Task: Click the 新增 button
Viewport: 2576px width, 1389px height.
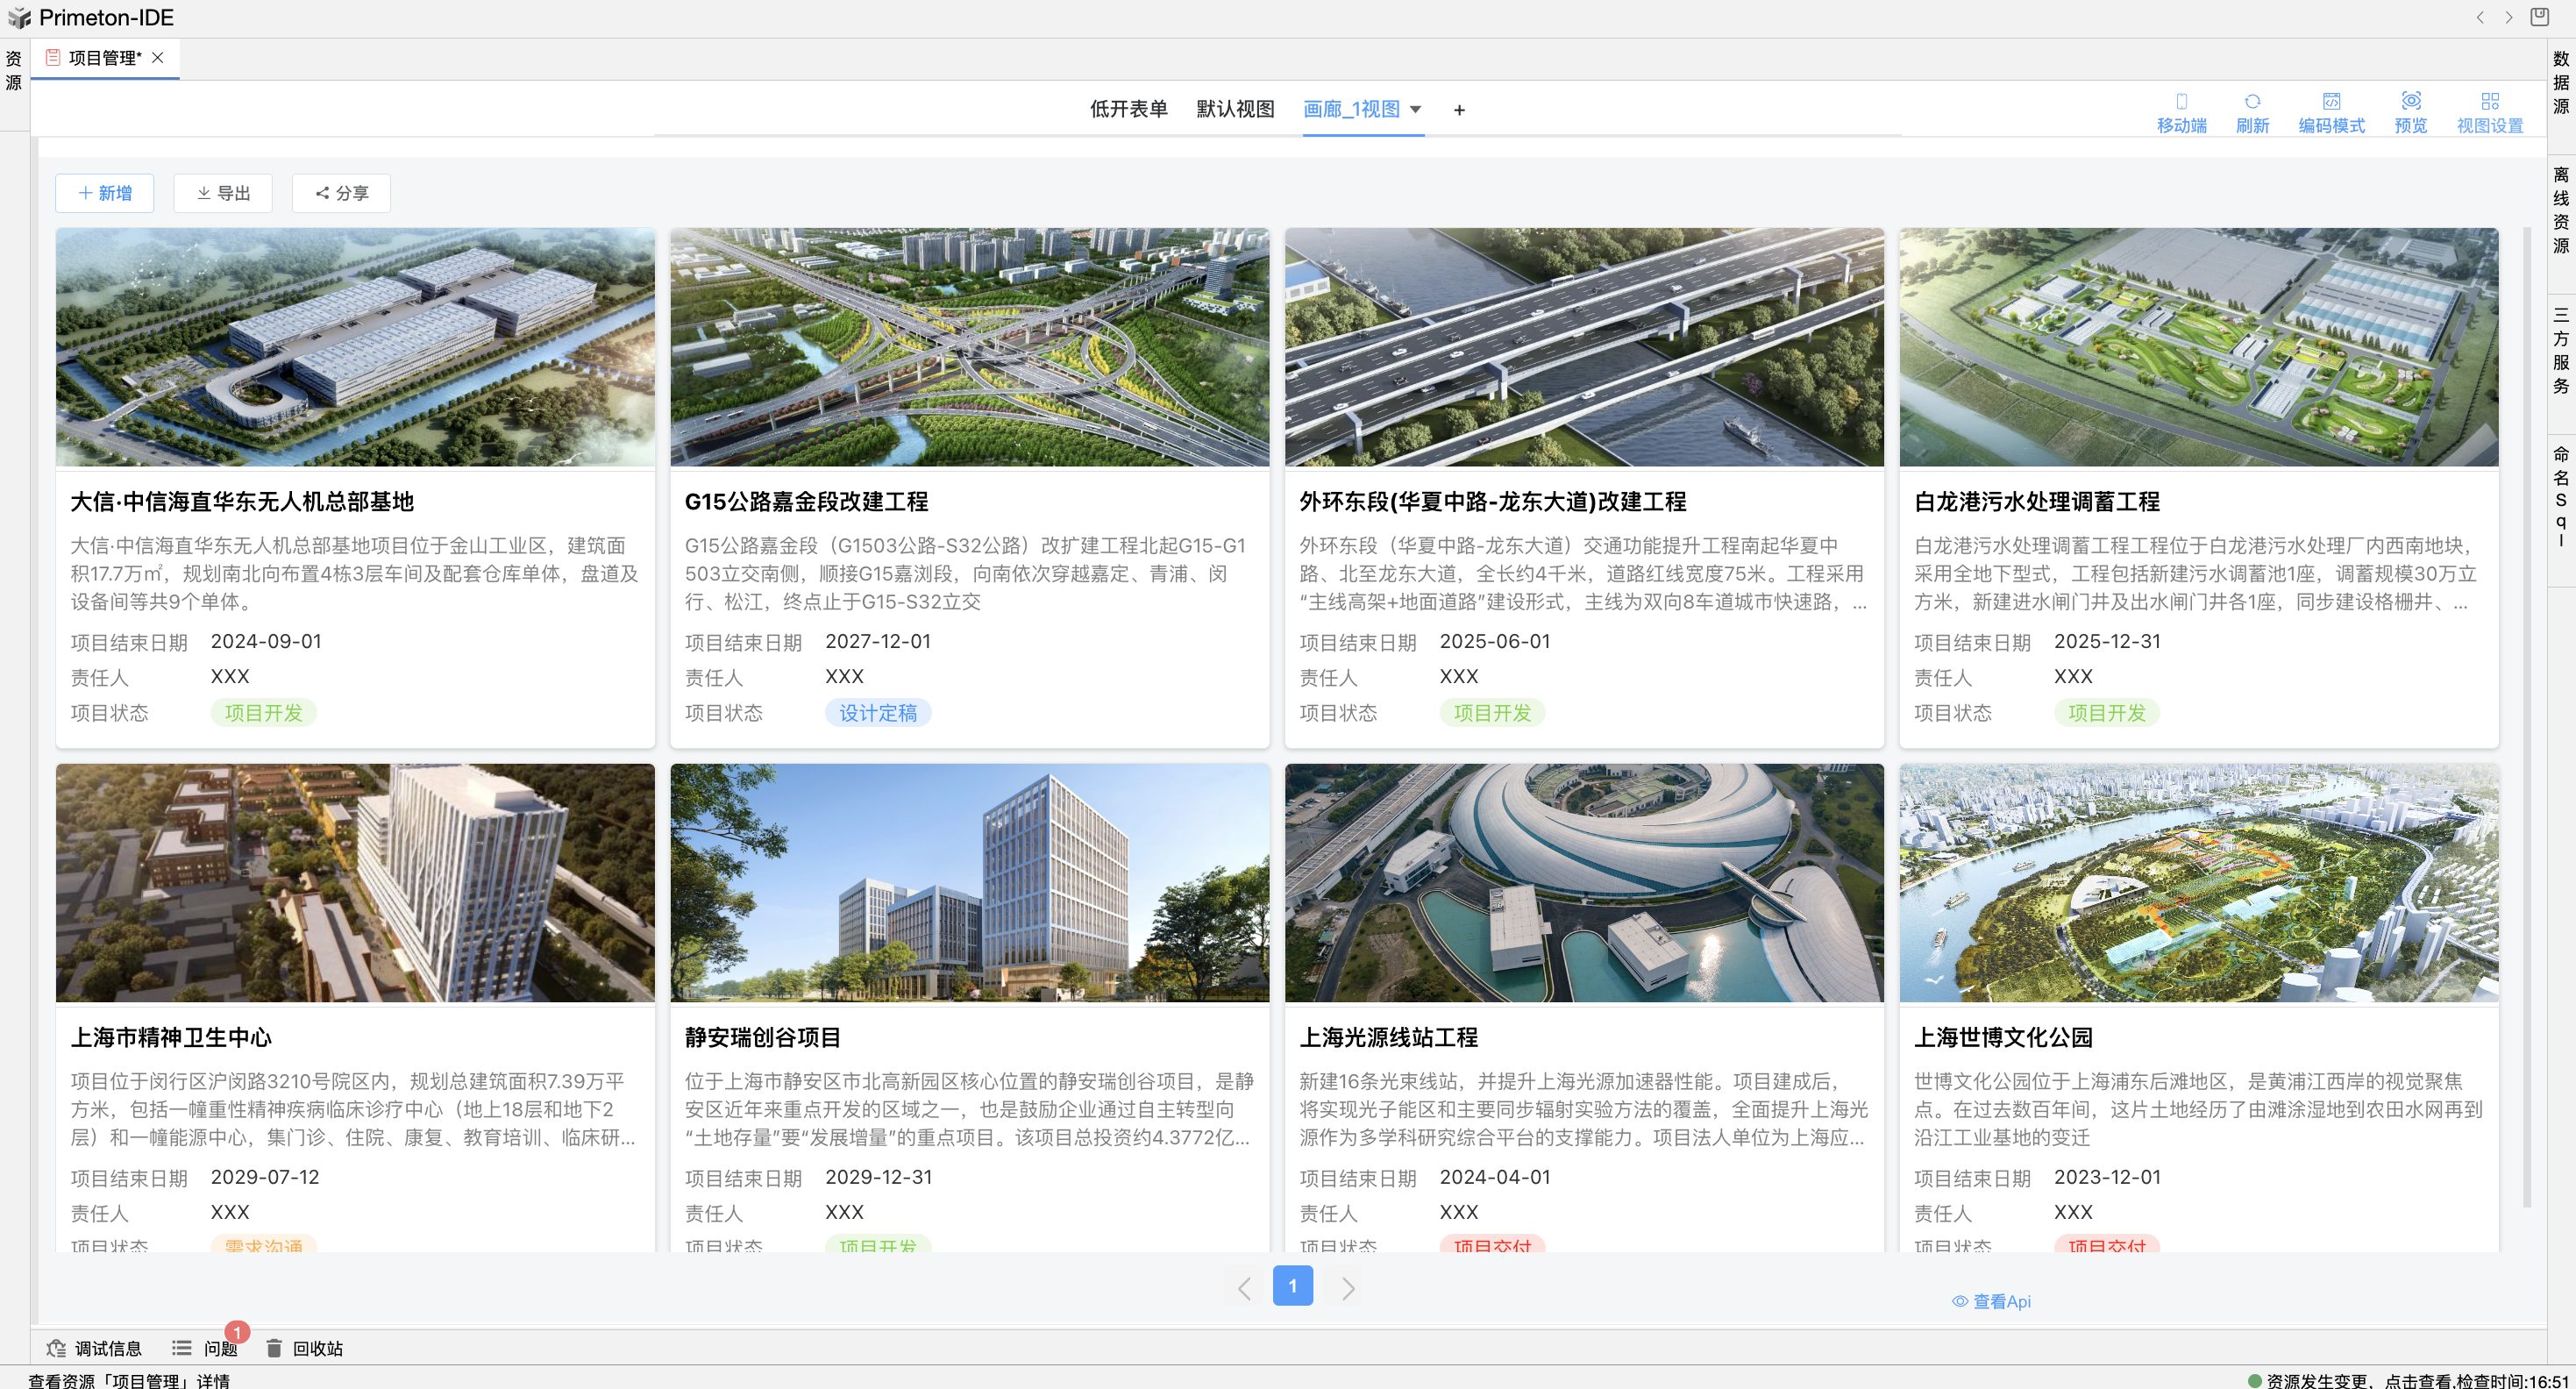Action: [105, 193]
